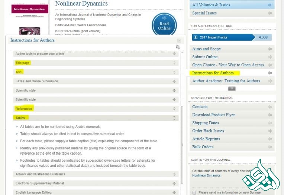The image size is (284, 195).
Task: Click arrow icon beside Shipping Dates
Action: click(270, 123)
